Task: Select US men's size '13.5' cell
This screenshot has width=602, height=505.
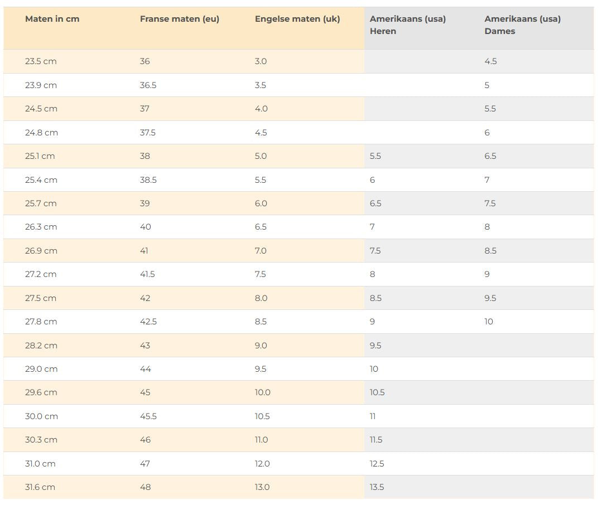Action: click(377, 487)
